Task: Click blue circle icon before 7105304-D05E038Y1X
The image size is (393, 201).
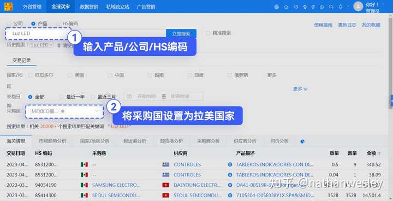Action: [230, 195]
